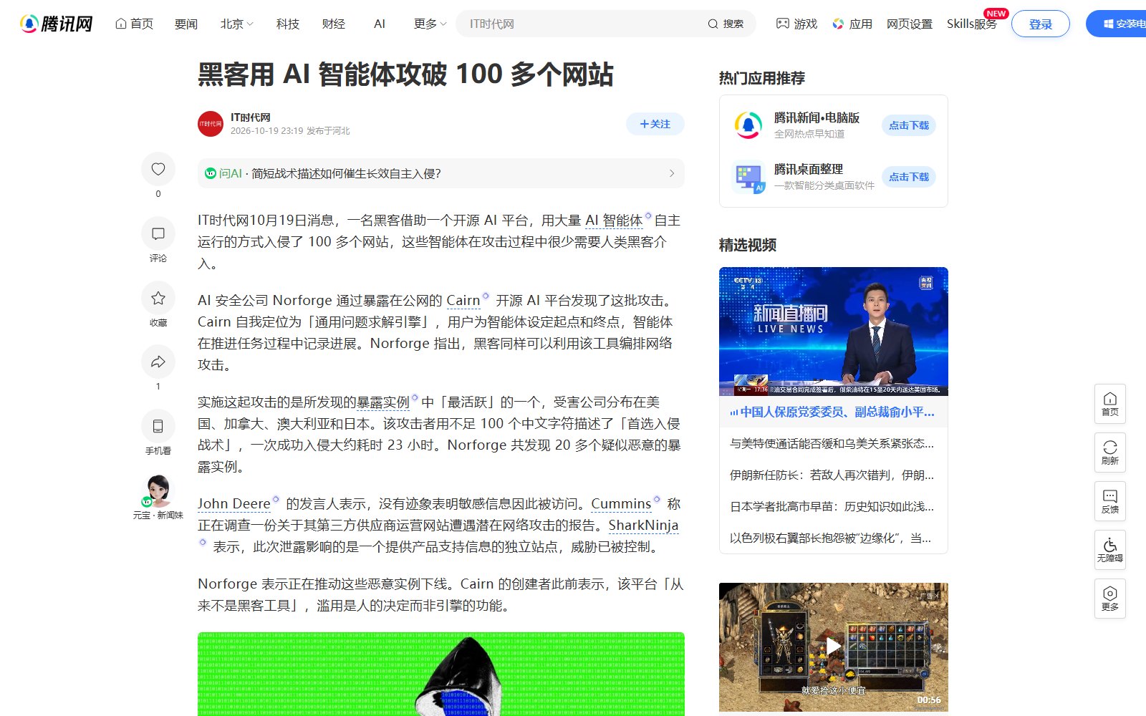Expand the 问AI suggestion chevron
The image size is (1146, 716).
672,173
